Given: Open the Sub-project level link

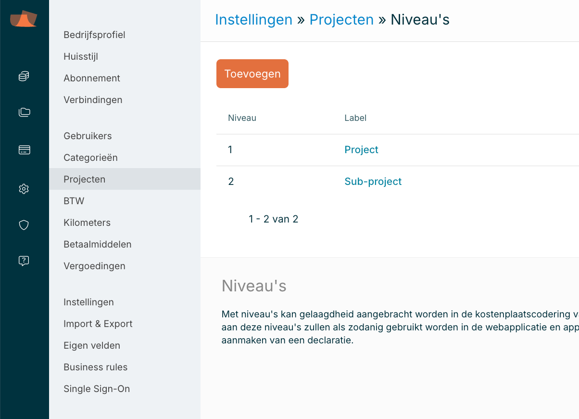Looking at the screenshot, I should pyautogui.click(x=373, y=182).
